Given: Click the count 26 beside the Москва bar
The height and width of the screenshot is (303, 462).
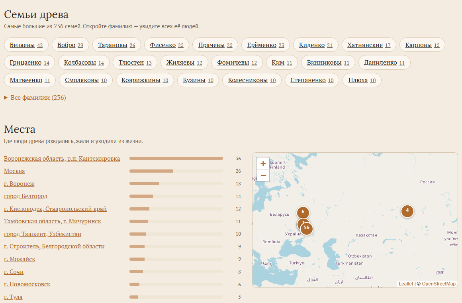Looking at the screenshot, I should (x=238, y=171).
